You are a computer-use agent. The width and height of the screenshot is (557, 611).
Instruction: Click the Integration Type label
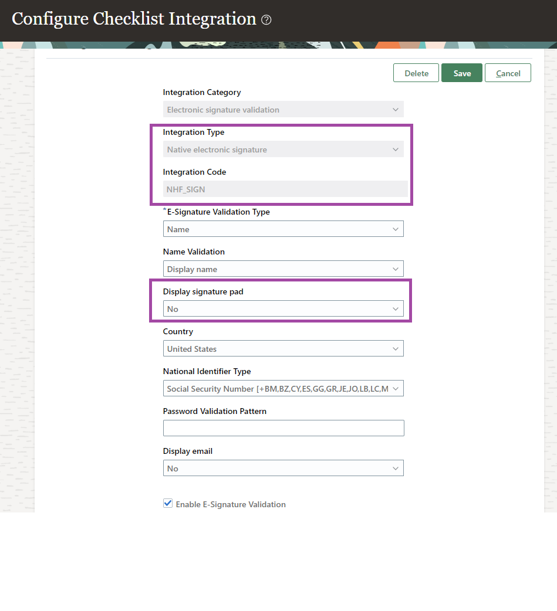194,132
